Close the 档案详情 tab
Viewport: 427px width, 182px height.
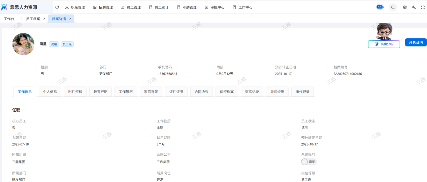pos(70,19)
